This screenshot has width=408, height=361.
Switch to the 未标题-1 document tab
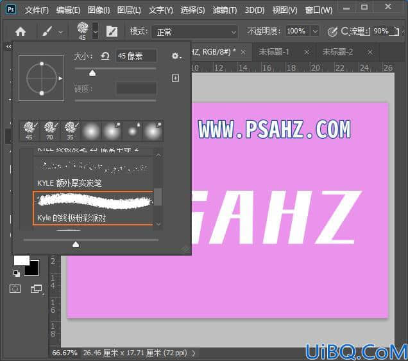274,52
